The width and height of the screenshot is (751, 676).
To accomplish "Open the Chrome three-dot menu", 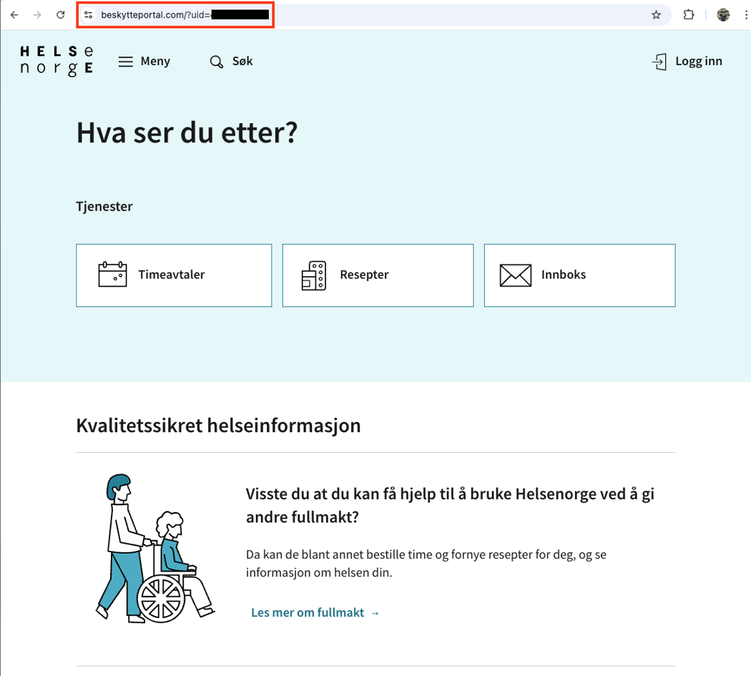I will [x=746, y=14].
